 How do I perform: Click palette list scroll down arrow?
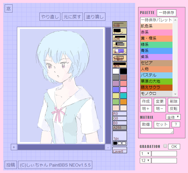(x=175, y=94)
